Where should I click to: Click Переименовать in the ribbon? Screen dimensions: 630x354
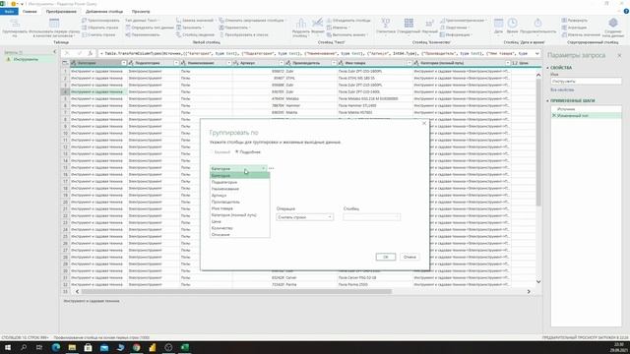pyautogui.click(x=143, y=34)
